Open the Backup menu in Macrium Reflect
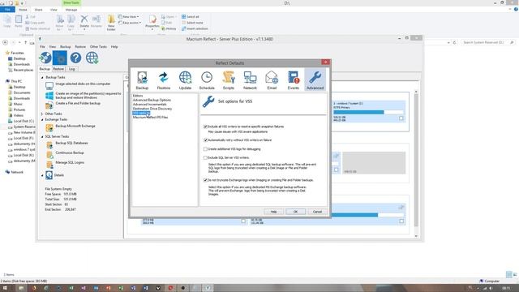 65,47
